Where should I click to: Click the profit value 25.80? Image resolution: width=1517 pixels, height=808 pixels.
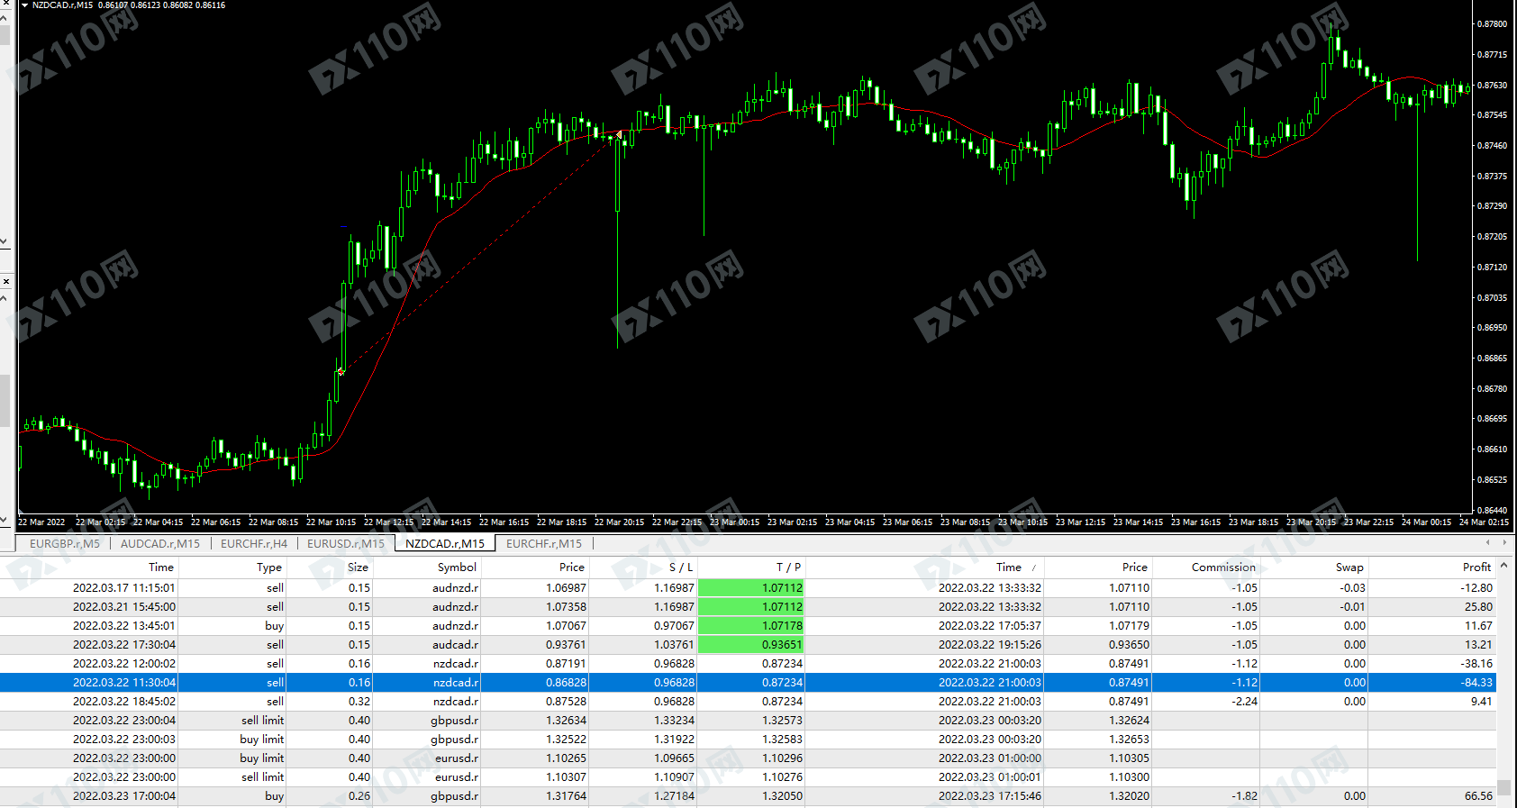pos(1478,606)
